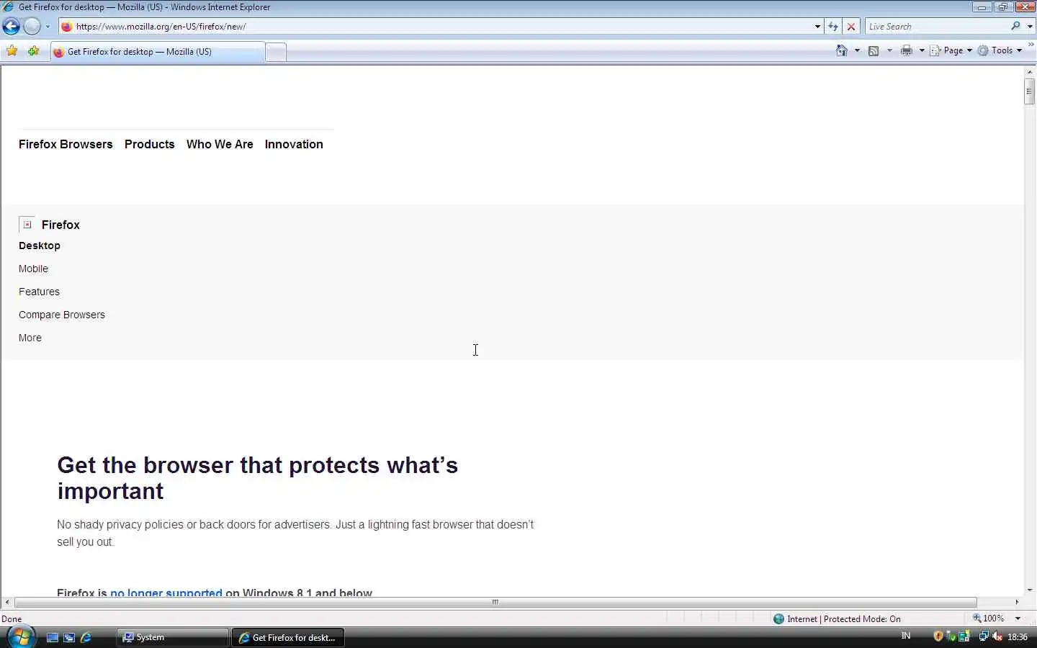
Task: Launch Internet Explorer from quick launch
Action: (x=86, y=637)
